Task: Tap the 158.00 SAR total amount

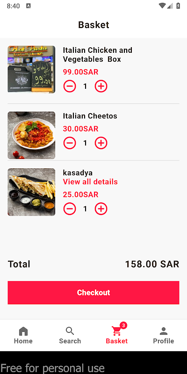Action: click(x=152, y=264)
